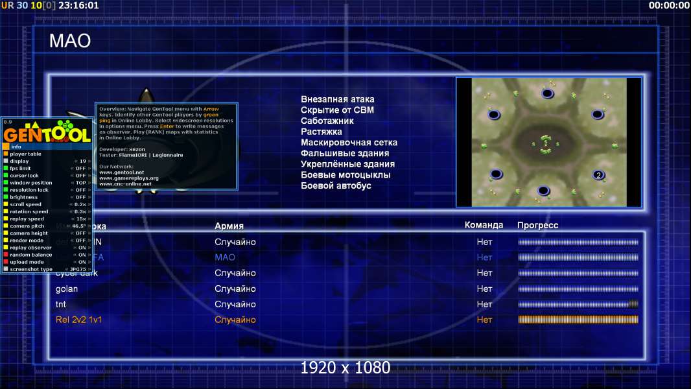Open the www.gamereplays.org link

[x=129, y=178]
